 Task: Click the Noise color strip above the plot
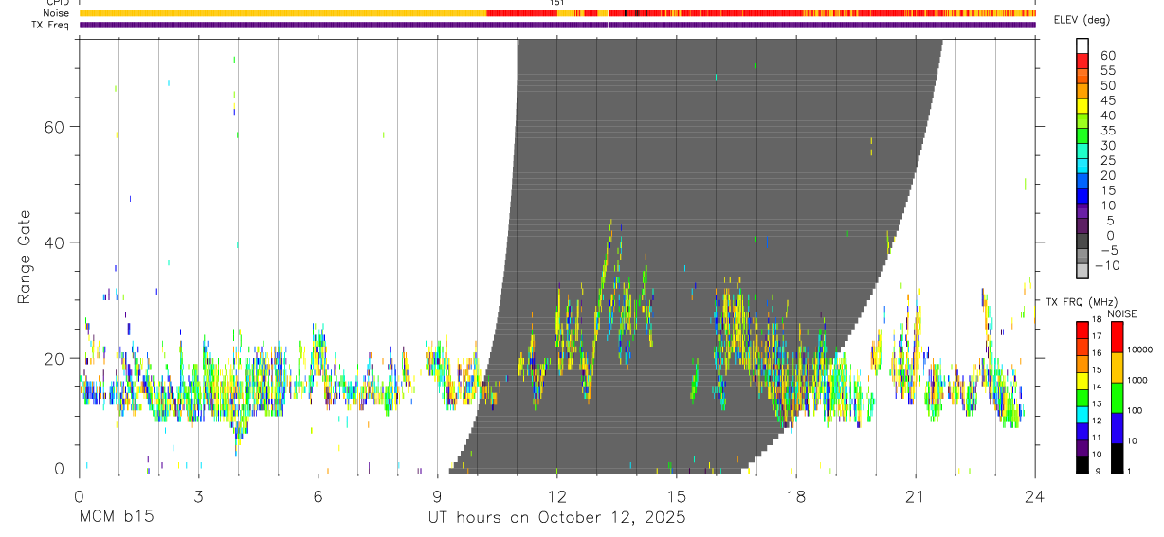557,13
